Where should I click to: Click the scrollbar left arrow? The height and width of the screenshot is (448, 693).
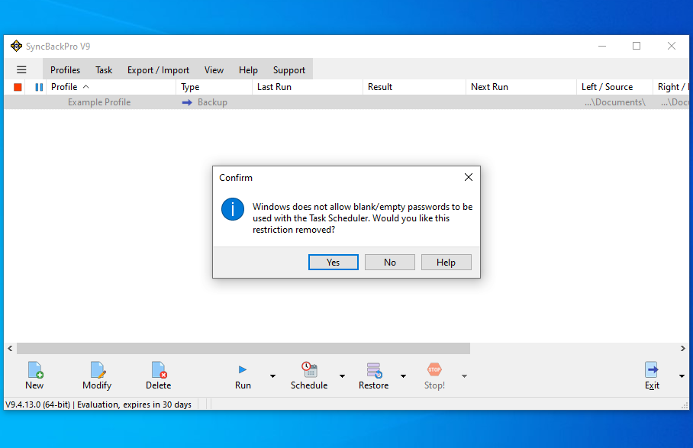coord(10,348)
